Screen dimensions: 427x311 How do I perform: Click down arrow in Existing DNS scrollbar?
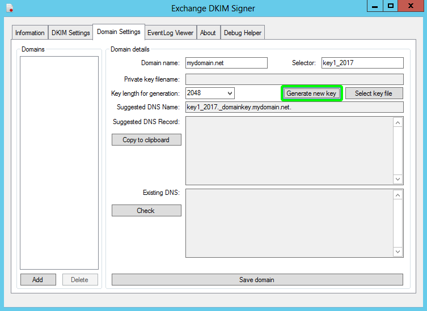pyautogui.click(x=398, y=252)
